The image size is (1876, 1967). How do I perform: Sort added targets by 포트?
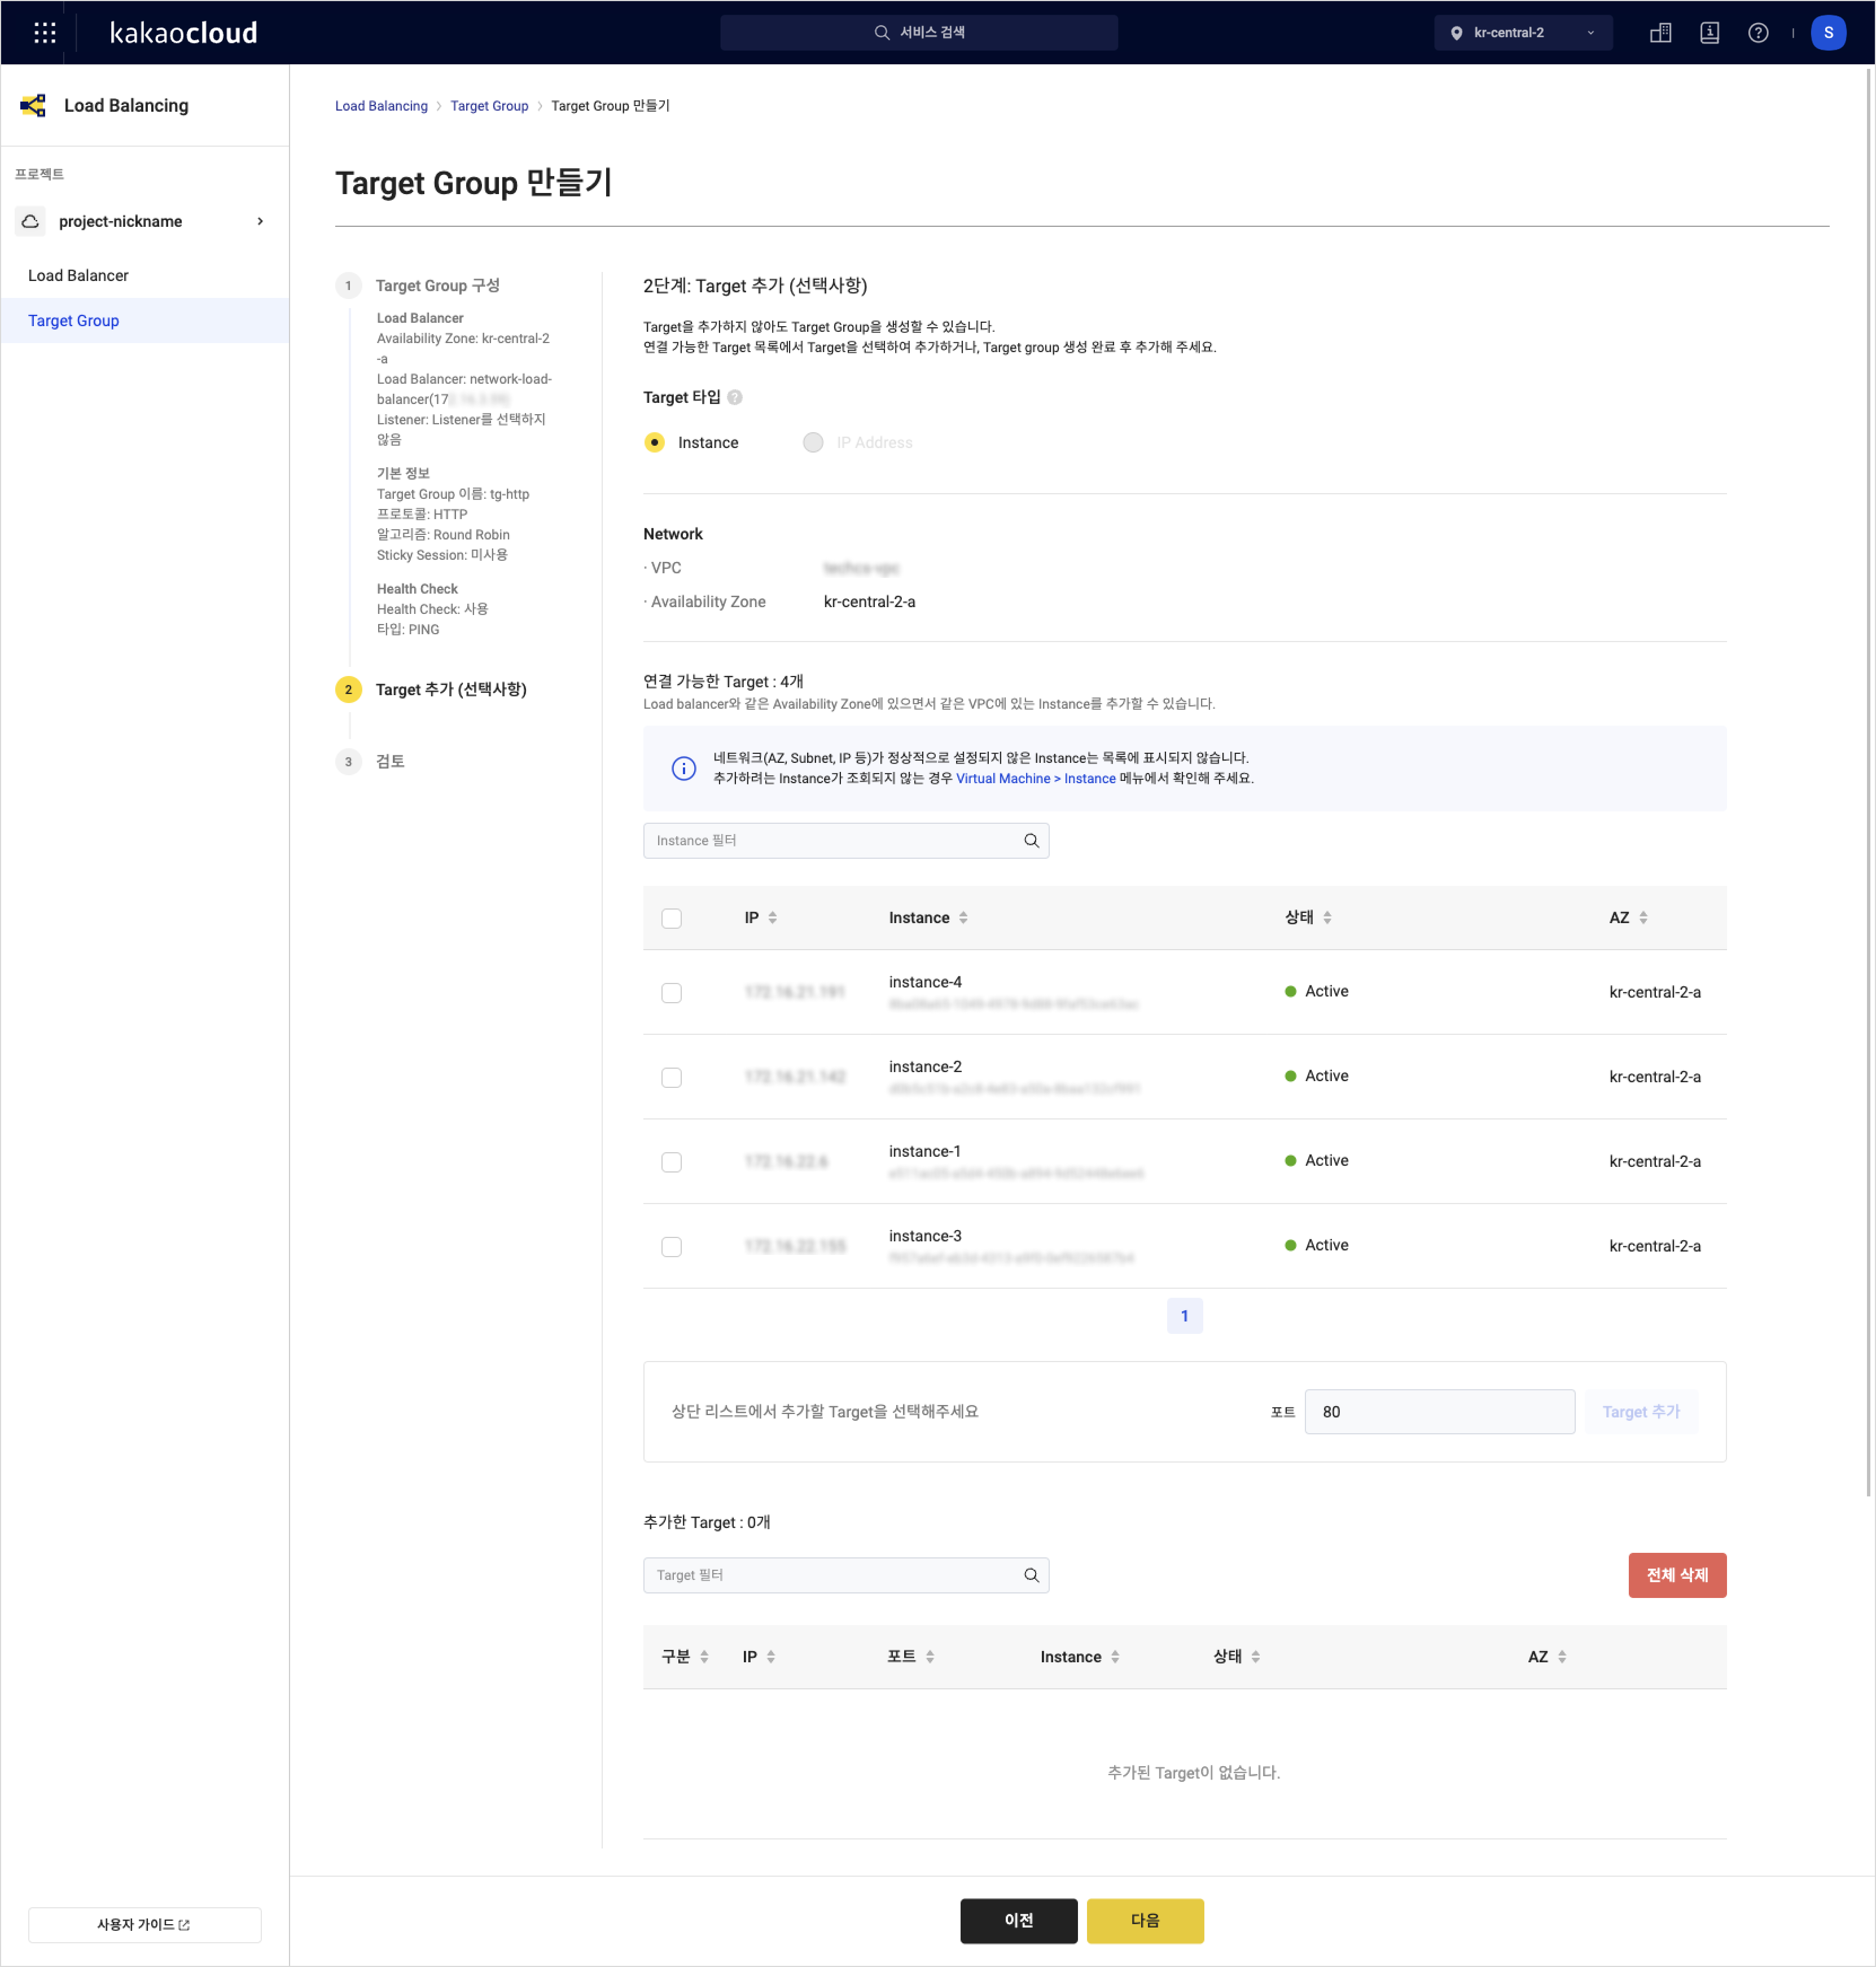930,1657
